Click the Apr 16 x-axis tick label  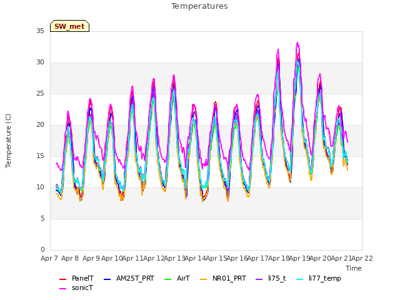pos(237,258)
